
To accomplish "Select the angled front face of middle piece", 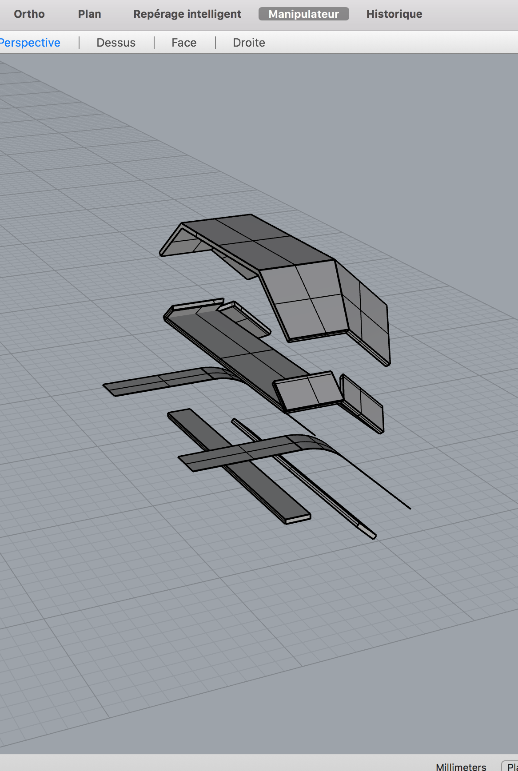I will [x=307, y=391].
